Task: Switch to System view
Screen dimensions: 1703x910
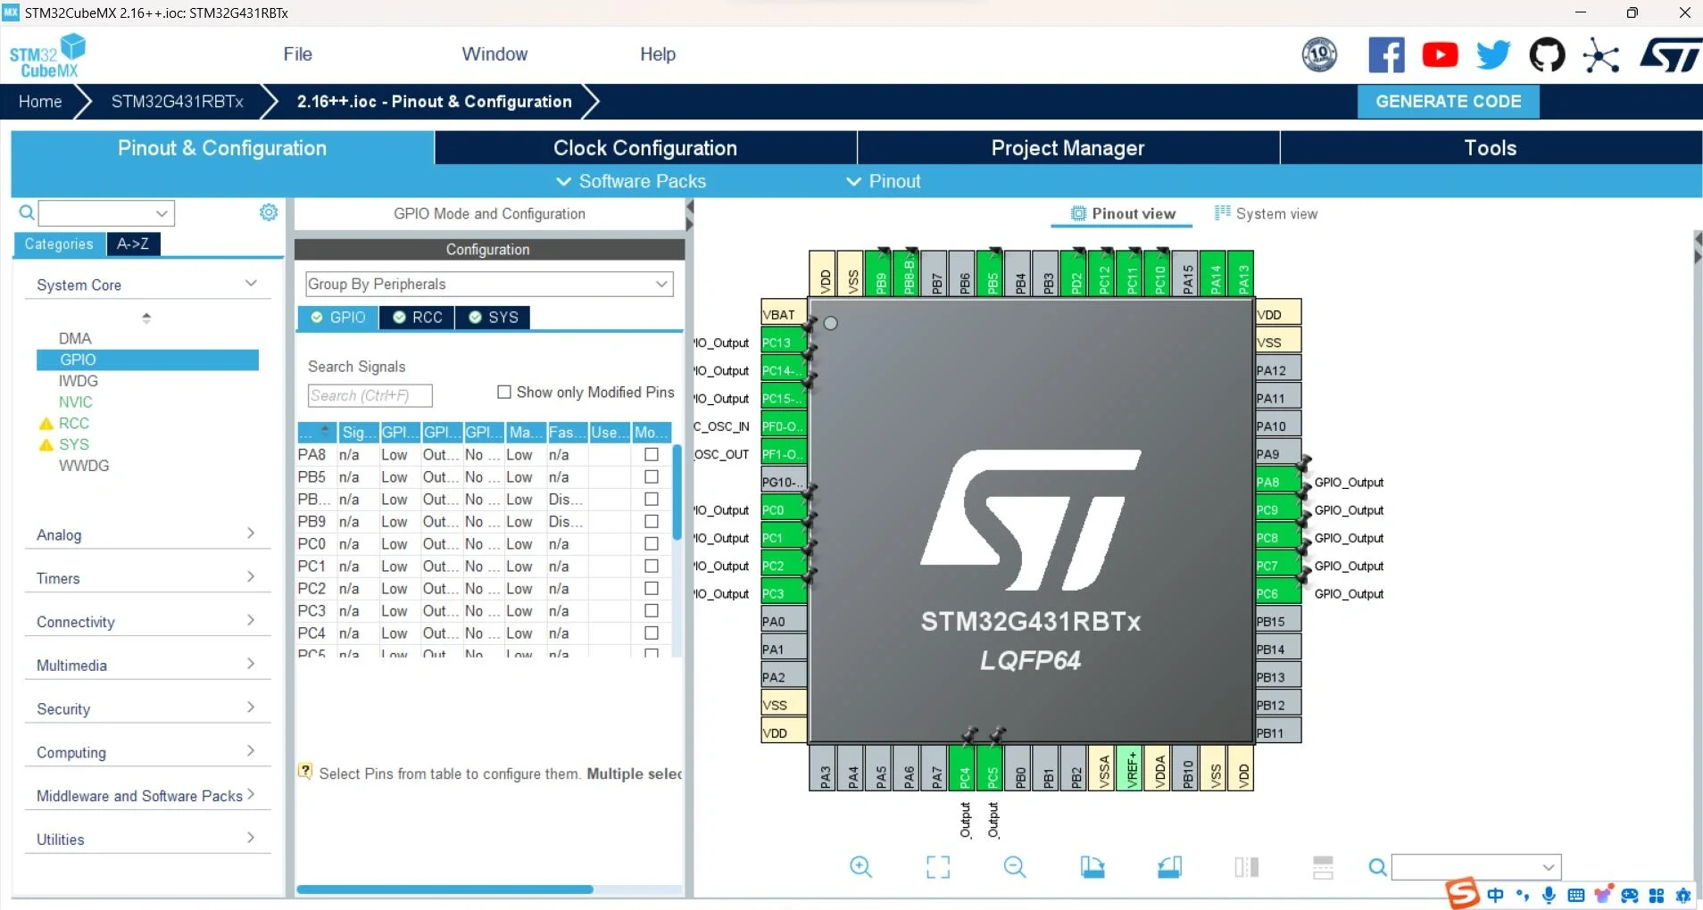Action: pos(1266,213)
